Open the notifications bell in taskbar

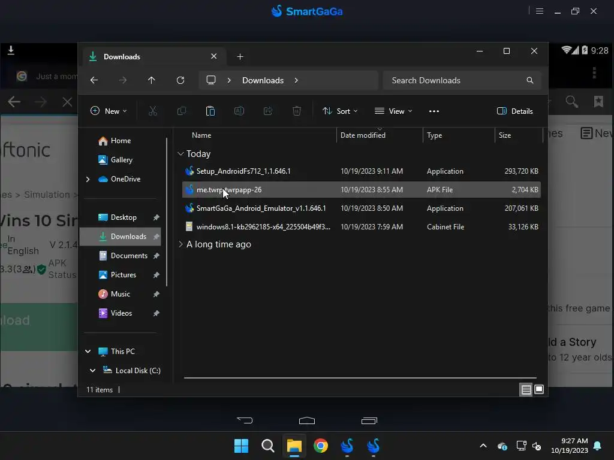(x=598, y=446)
